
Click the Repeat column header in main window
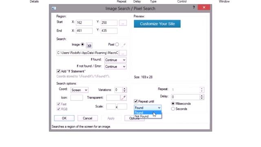[122, 2]
